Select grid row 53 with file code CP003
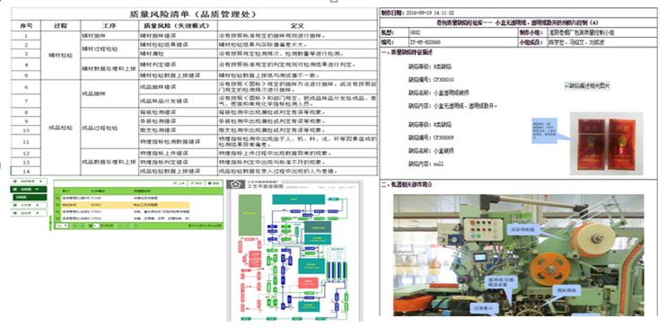 click(x=122, y=211)
